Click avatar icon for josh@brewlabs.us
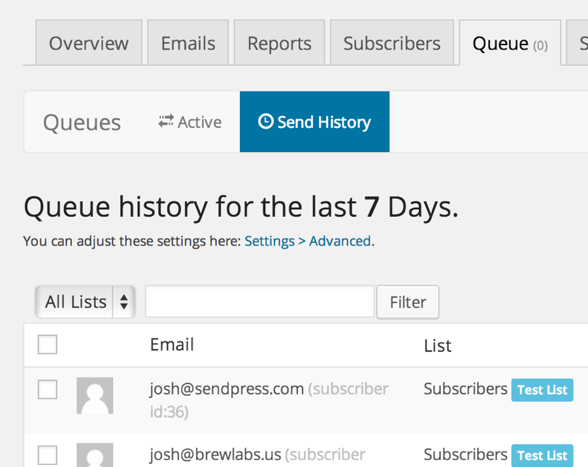 point(95,455)
